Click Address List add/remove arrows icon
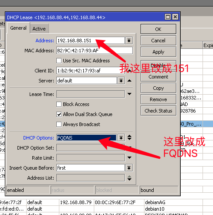This screenshot has height=215, width=213. 129,178
